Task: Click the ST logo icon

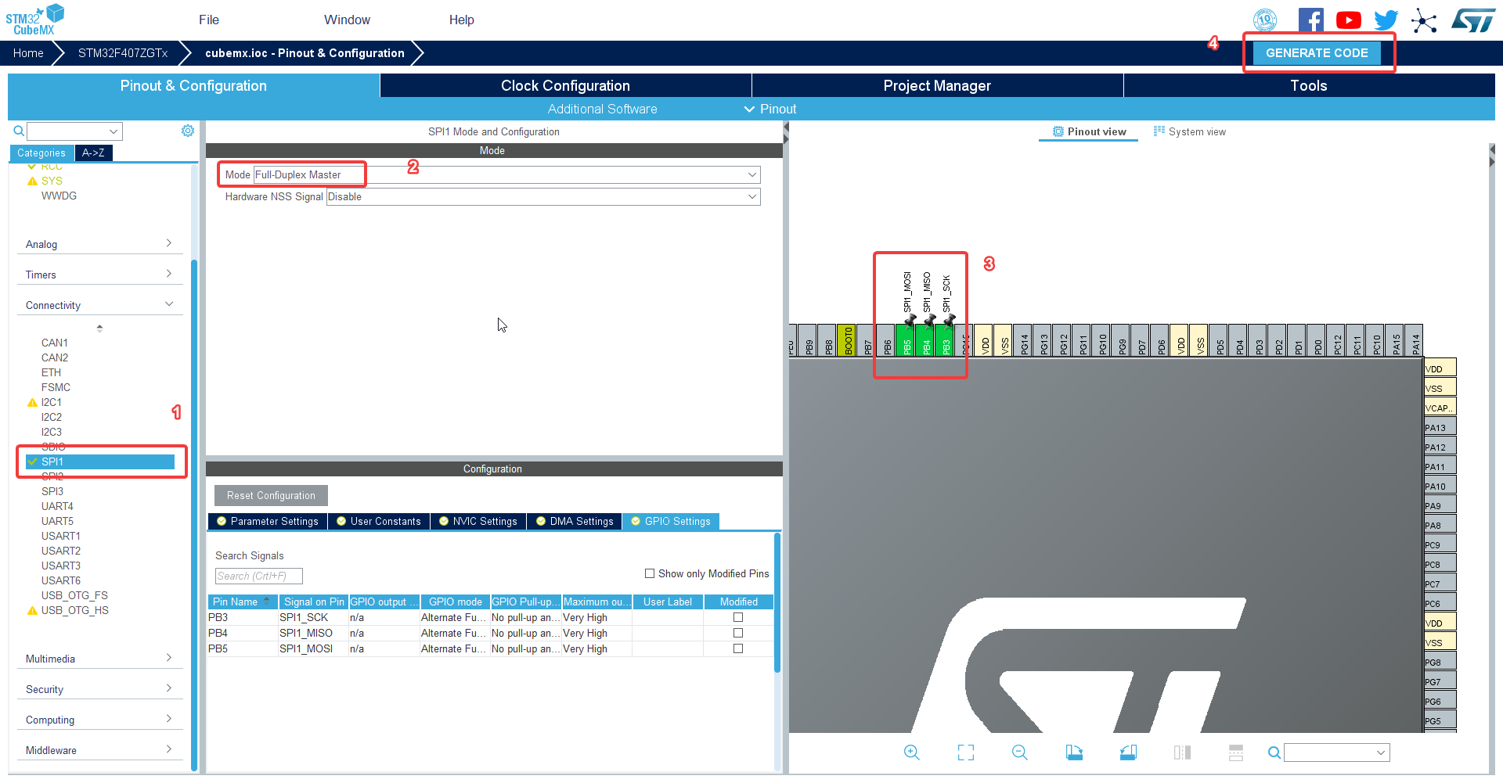Action: [1472, 20]
